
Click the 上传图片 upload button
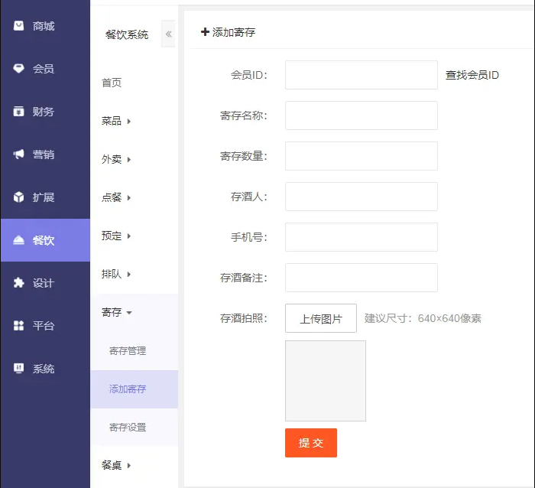pos(321,318)
